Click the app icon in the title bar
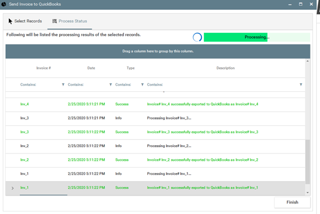 (4, 4)
